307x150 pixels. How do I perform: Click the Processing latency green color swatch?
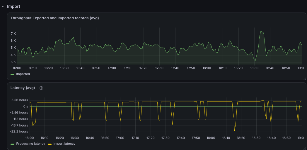pos(12,144)
